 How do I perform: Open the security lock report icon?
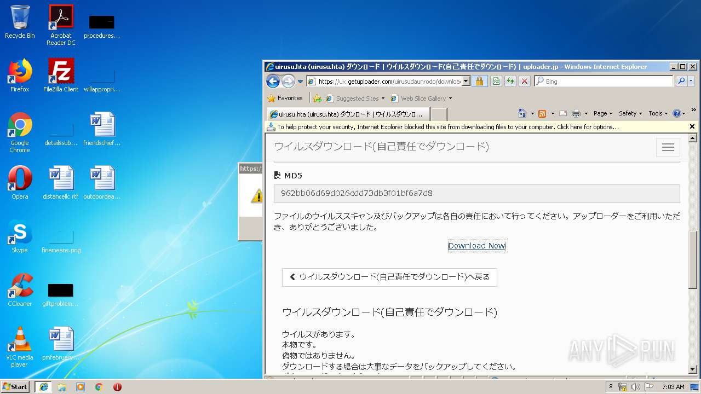[x=479, y=81]
